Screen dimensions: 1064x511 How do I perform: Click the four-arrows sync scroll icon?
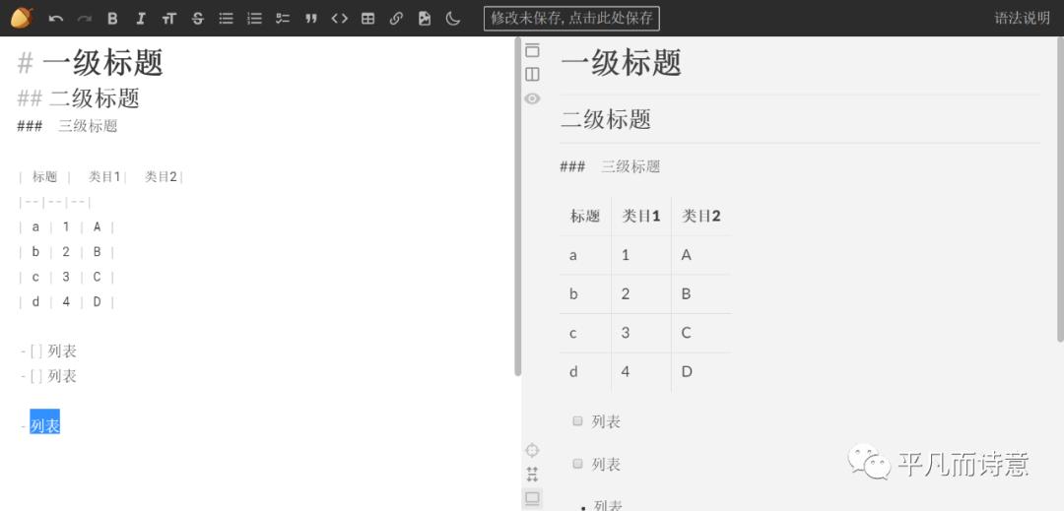pos(533,474)
